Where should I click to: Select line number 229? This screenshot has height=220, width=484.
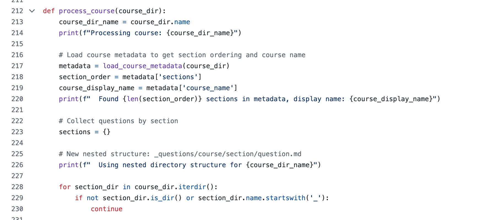point(17,198)
